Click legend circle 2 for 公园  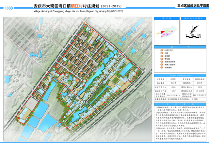(162, 53)
